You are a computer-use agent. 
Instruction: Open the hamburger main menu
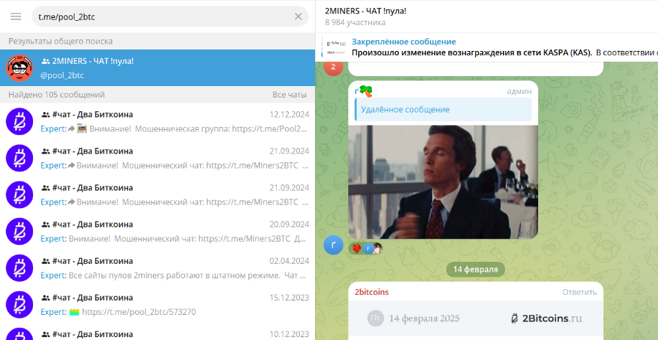[16, 16]
